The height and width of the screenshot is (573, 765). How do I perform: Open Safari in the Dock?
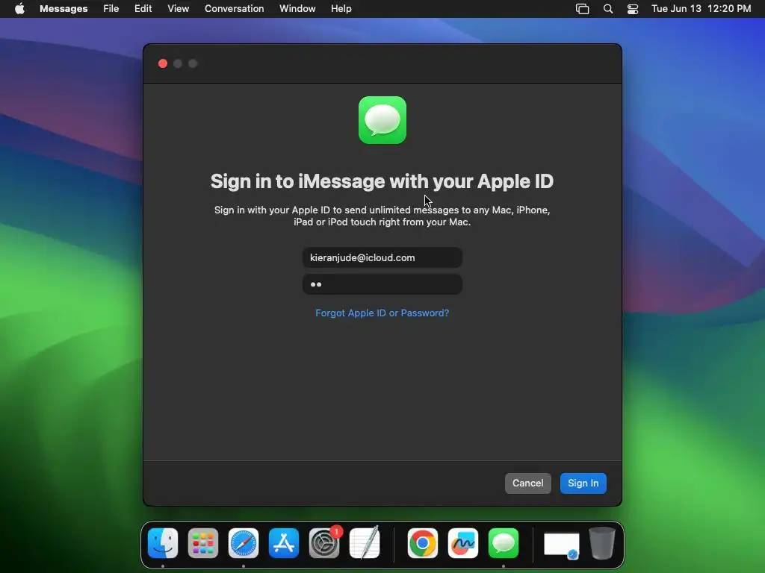(x=244, y=543)
